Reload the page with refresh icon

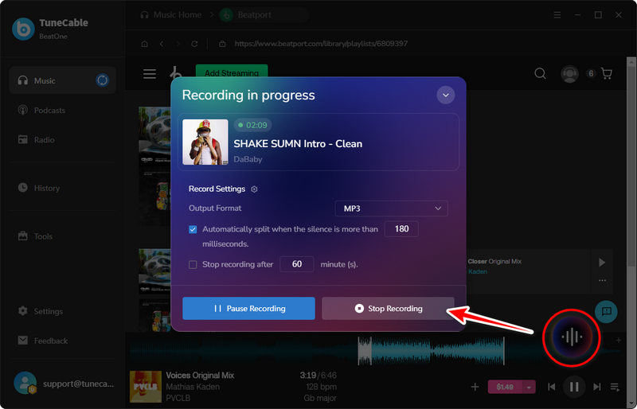(194, 44)
